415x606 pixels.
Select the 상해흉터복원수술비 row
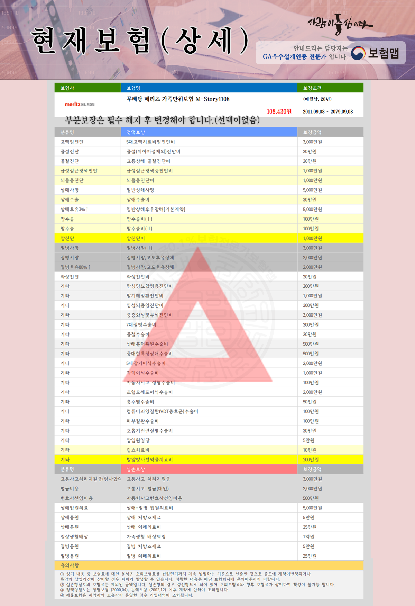(x=209, y=344)
